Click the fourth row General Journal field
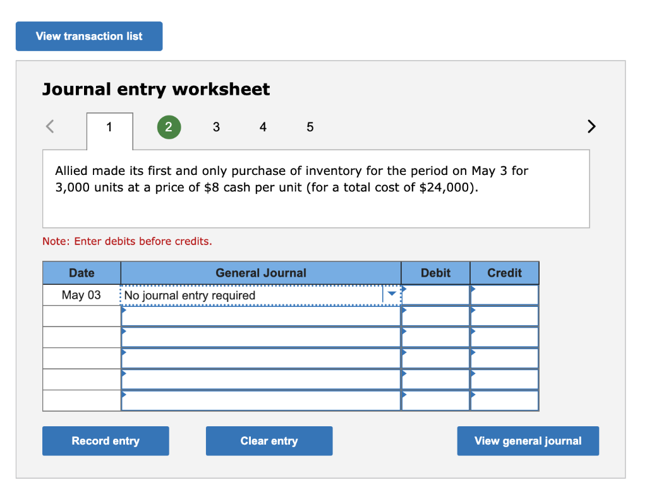The width and height of the screenshot is (647, 497). tap(261, 359)
